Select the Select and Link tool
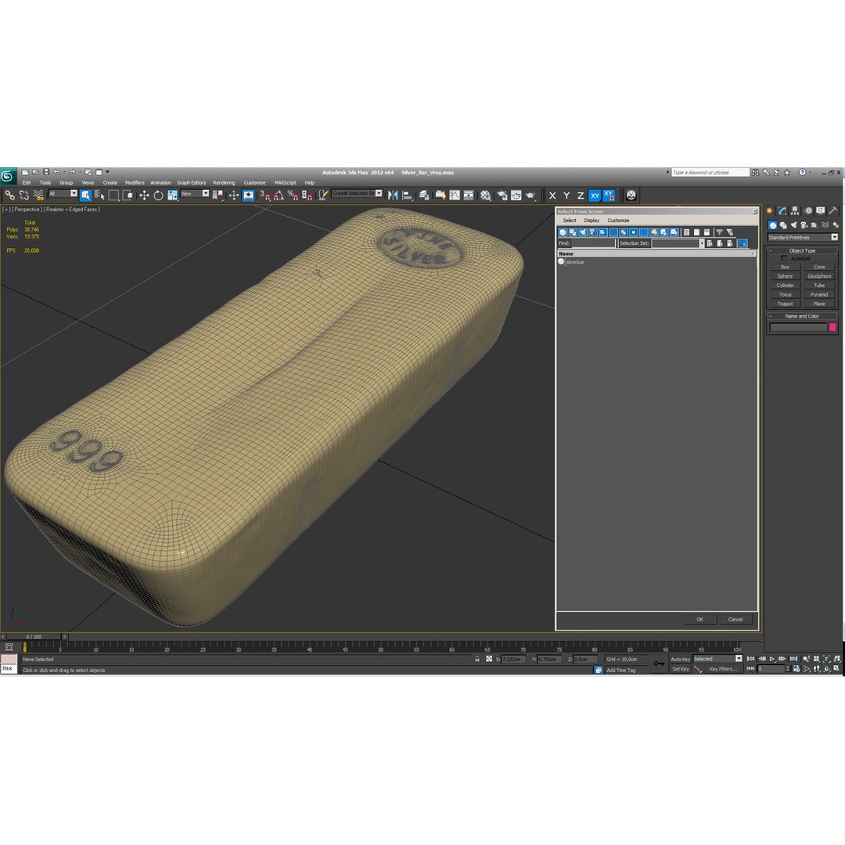Viewport: 845px width, 845px height. [9, 195]
